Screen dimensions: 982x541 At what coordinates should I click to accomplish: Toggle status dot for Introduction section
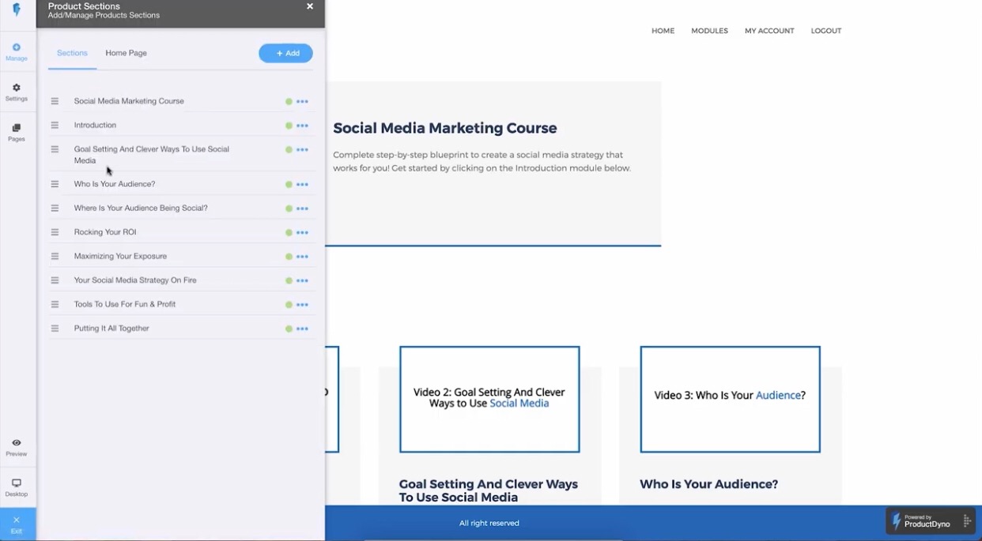(x=289, y=126)
